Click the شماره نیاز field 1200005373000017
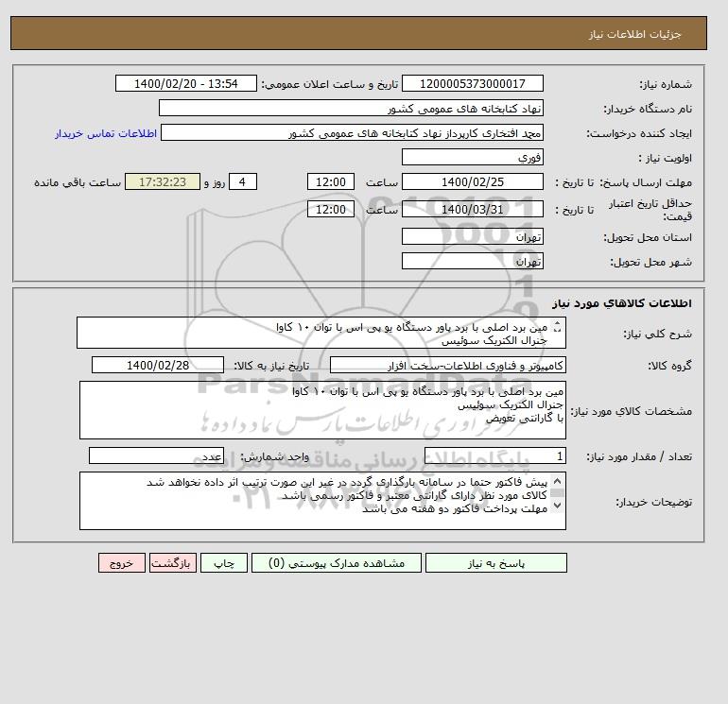This screenshot has width=728, height=704. pos(472,83)
